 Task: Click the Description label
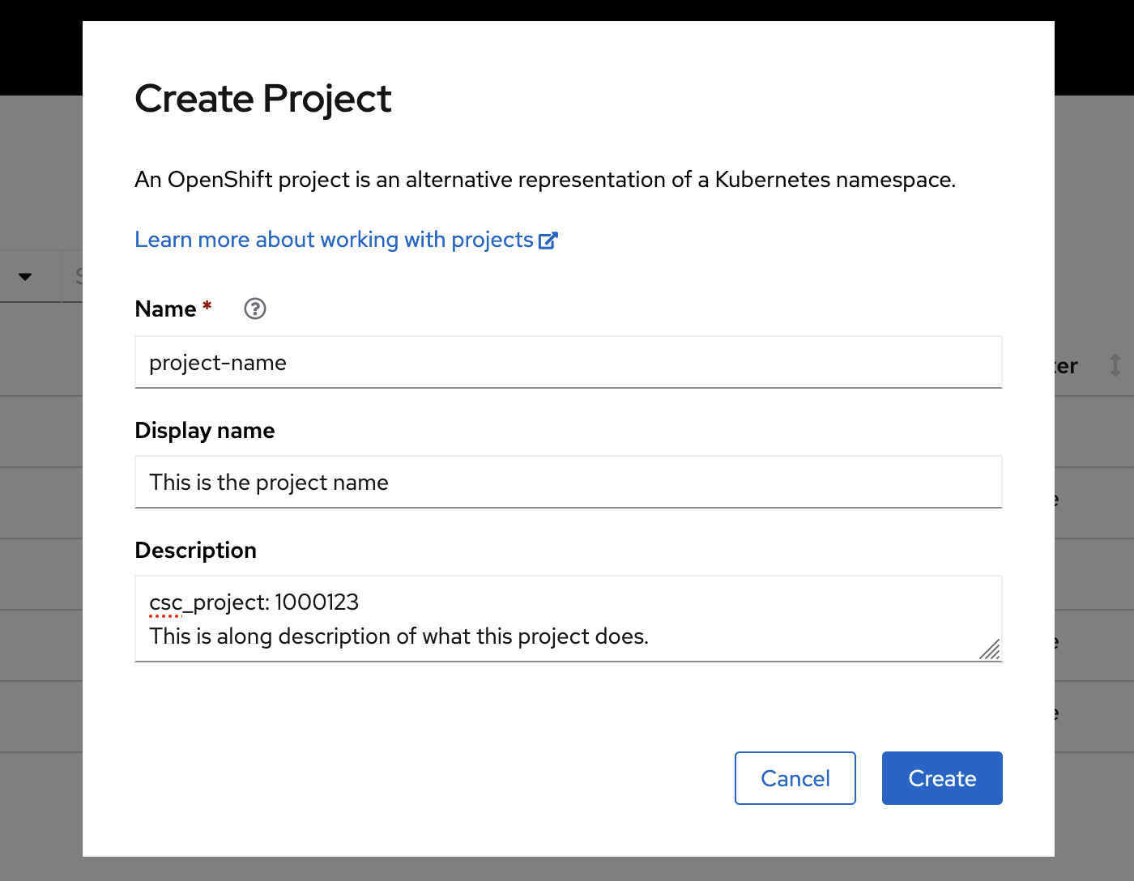tap(196, 550)
